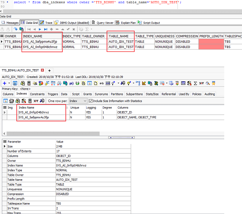Switch to the Messages tab

pyautogui.click(x=10, y=23)
